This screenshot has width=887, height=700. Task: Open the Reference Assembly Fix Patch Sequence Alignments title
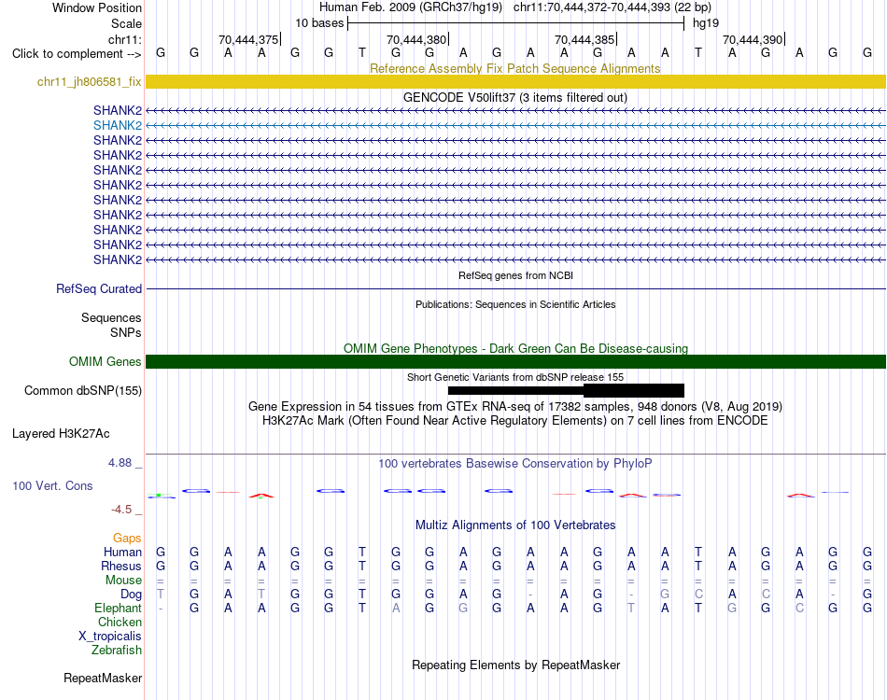point(514,68)
